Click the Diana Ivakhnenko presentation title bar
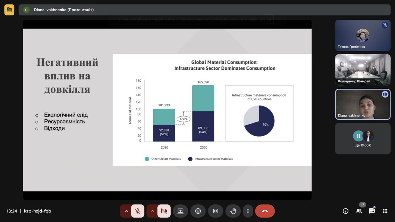Screen dimensions: 395x222 point(204,10)
